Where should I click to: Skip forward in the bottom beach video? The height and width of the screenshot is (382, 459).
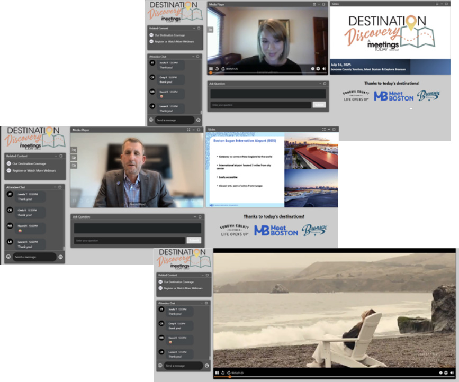coord(229,373)
